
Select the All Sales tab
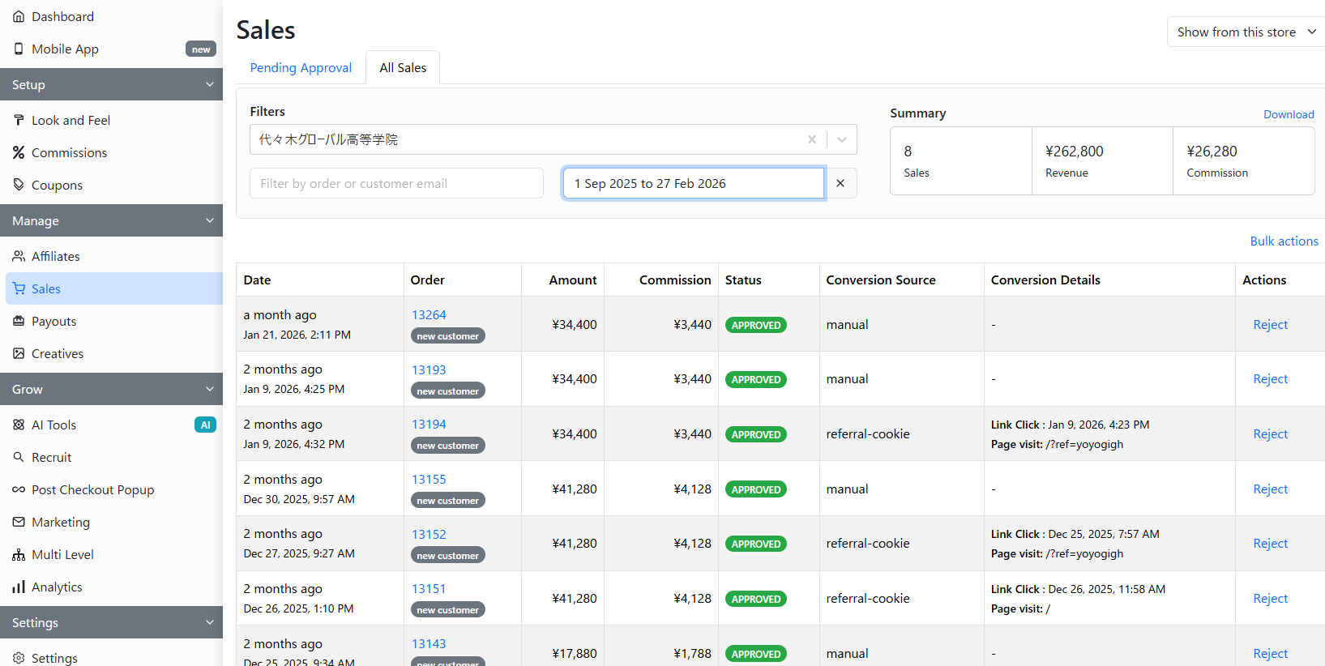point(403,68)
